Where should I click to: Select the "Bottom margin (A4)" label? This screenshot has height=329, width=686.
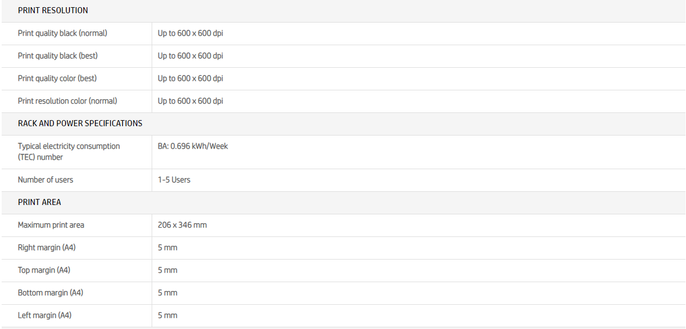pos(50,293)
